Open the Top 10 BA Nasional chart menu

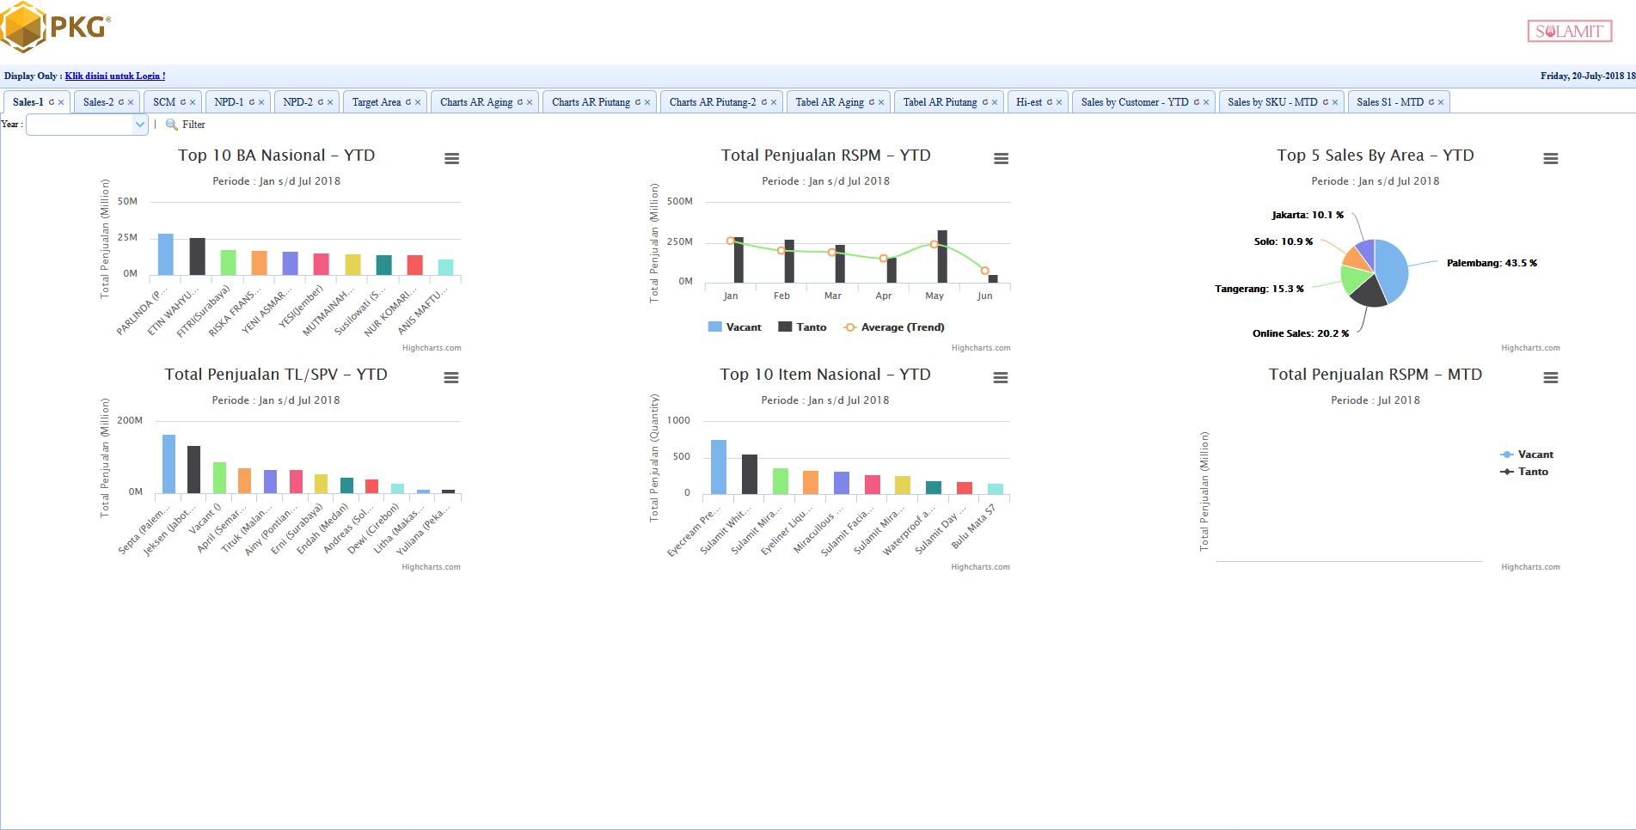pos(451,159)
